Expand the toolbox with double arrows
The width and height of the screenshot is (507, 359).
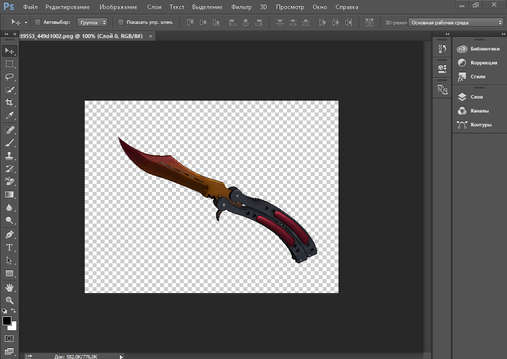(x=6, y=34)
